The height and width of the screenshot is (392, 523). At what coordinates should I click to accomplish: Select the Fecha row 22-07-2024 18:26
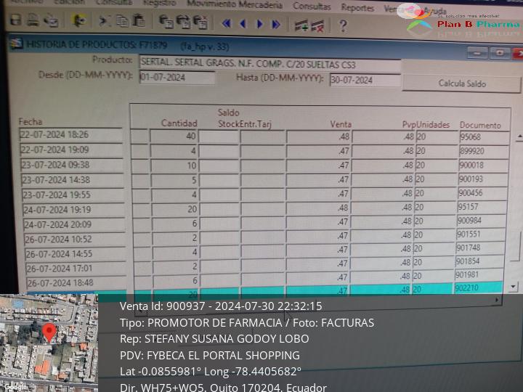[70, 135]
